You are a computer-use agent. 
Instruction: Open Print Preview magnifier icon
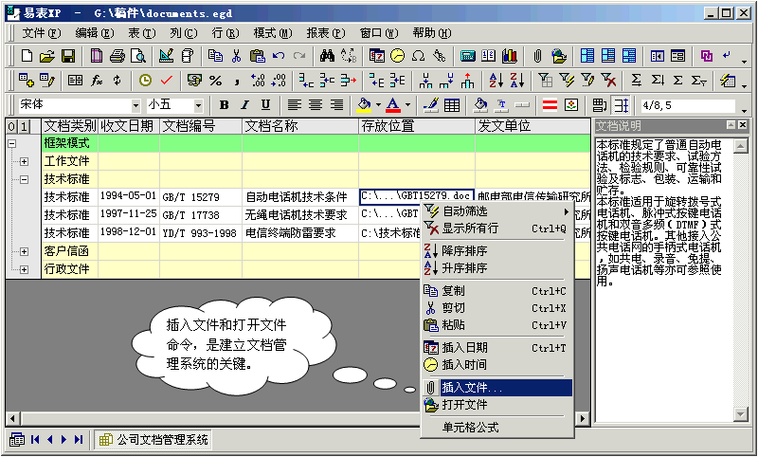pos(138,56)
